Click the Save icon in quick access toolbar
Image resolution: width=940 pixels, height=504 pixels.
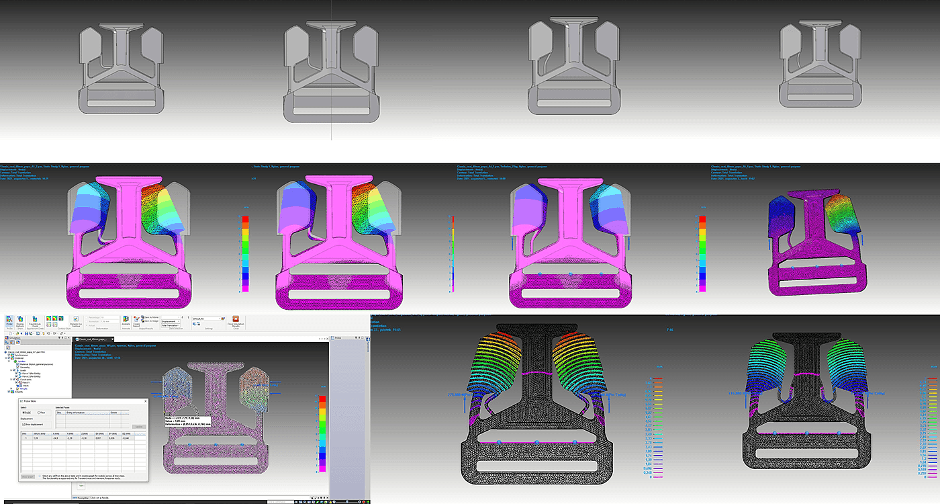(26, 333)
